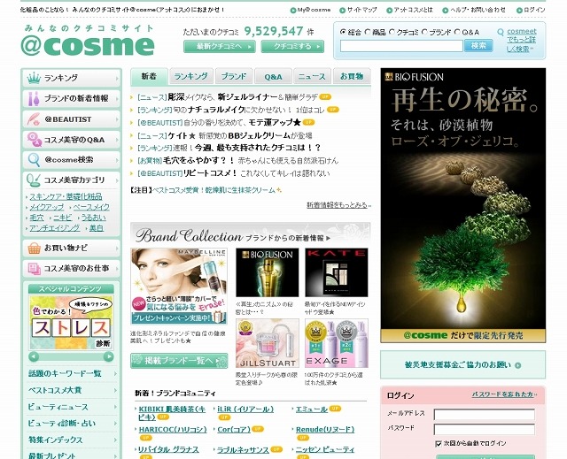Toggle 次回から自動でログイン checkbox
Image resolution: width=567 pixels, height=459 pixels.
point(439,443)
